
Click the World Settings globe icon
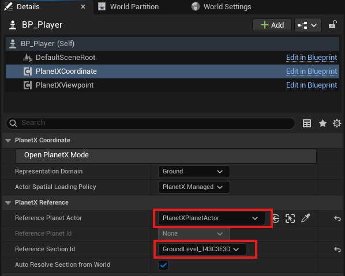[196, 6]
